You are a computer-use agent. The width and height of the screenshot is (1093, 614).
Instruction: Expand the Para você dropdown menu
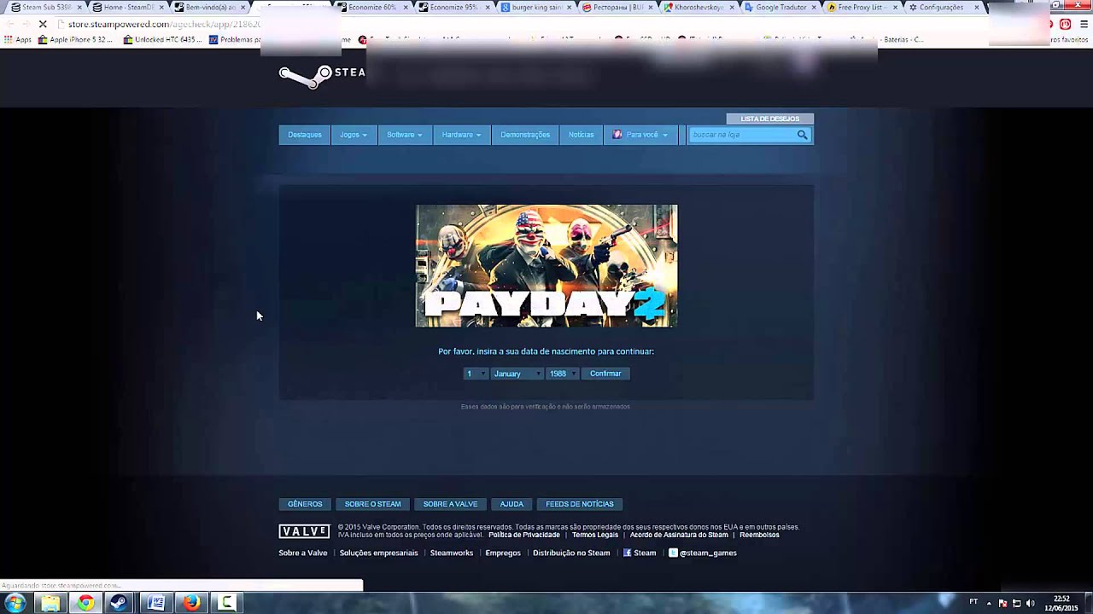pyautogui.click(x=640, y=135)
